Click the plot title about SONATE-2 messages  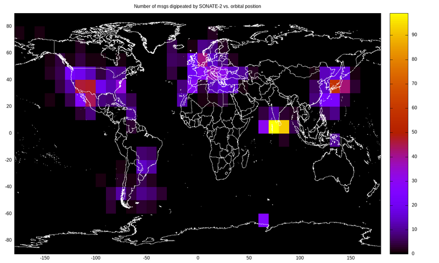pyautogui.click(x=198, y=6)
